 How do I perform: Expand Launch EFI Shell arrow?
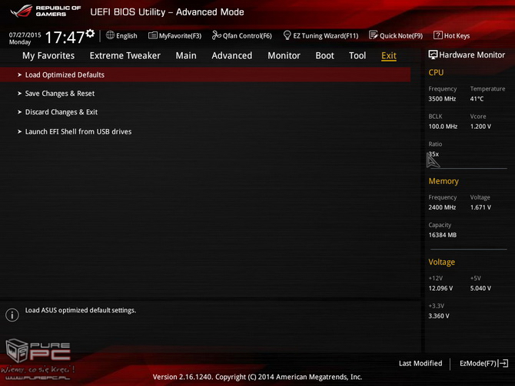[x=19, y=131]
